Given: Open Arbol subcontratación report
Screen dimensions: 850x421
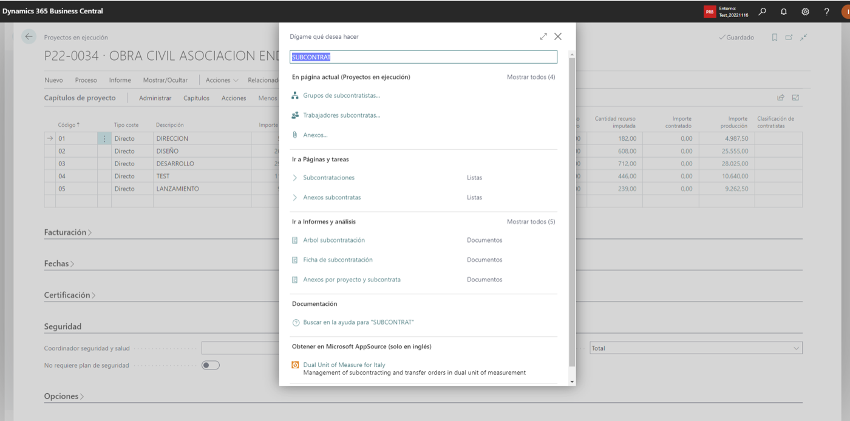Looking at the screenshot, I should tap(334, 240).
